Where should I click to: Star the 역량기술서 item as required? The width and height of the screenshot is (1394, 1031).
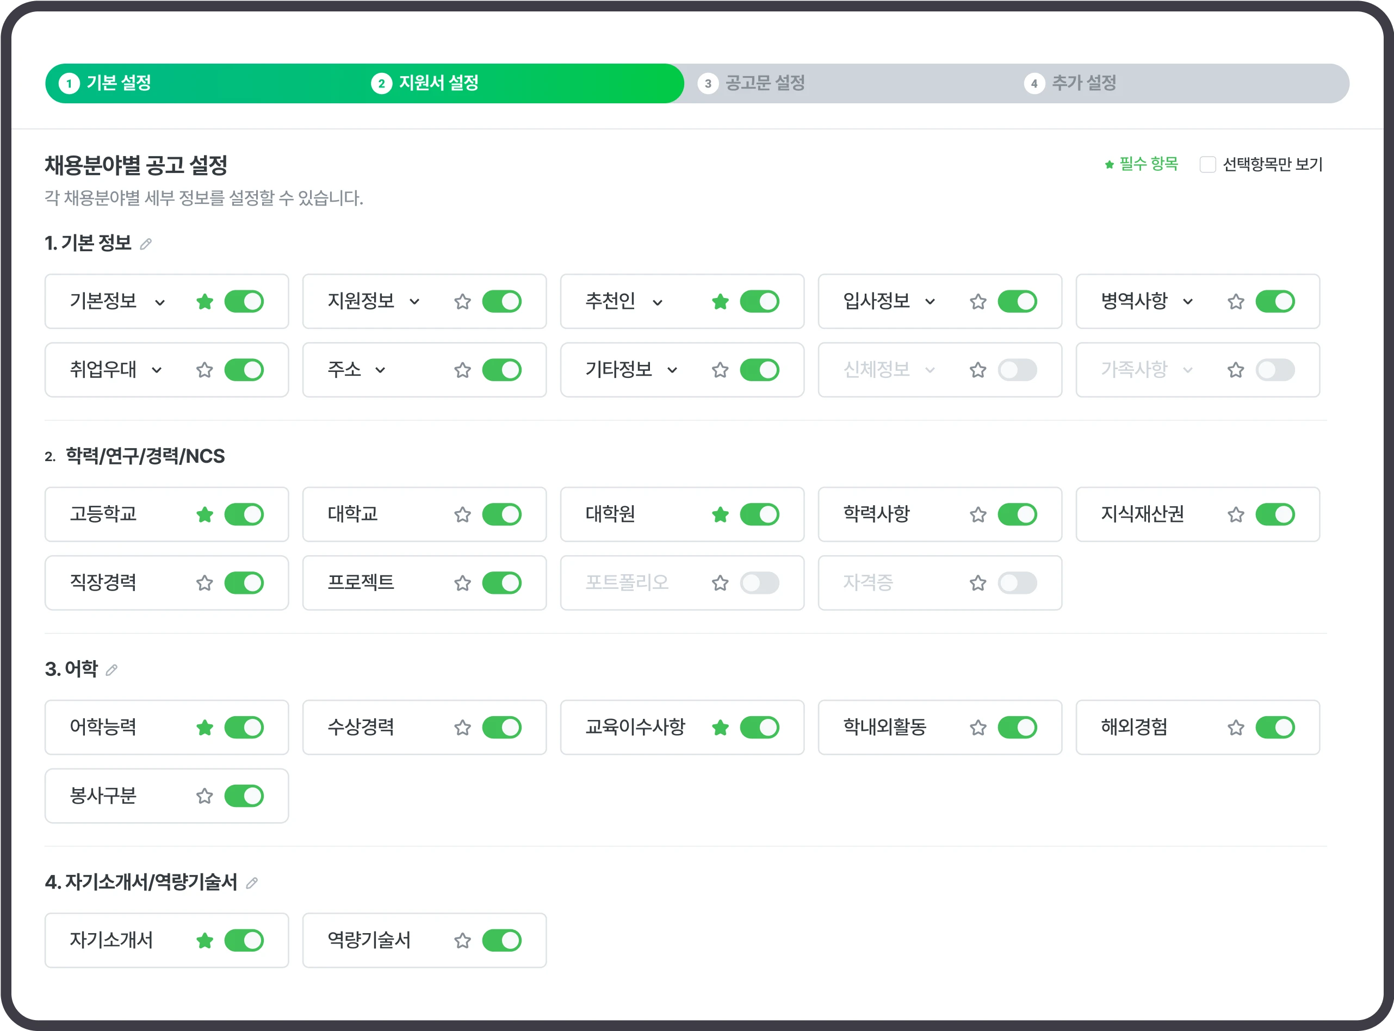[462, 941]
